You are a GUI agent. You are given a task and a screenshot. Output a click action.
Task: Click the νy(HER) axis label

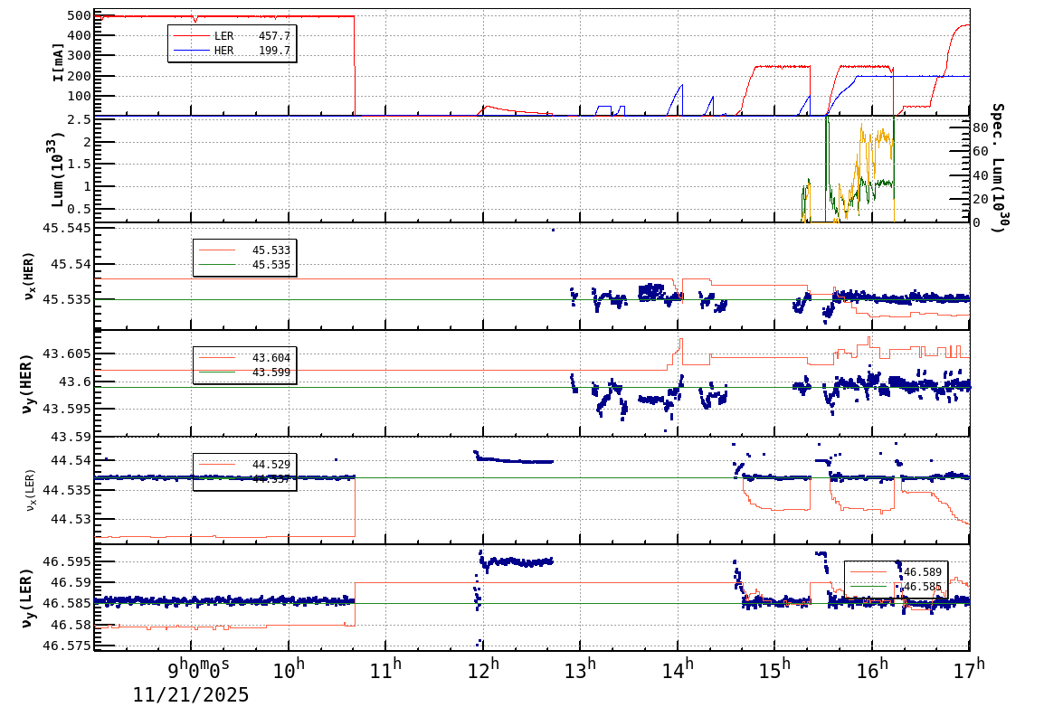tap(28, 383)
